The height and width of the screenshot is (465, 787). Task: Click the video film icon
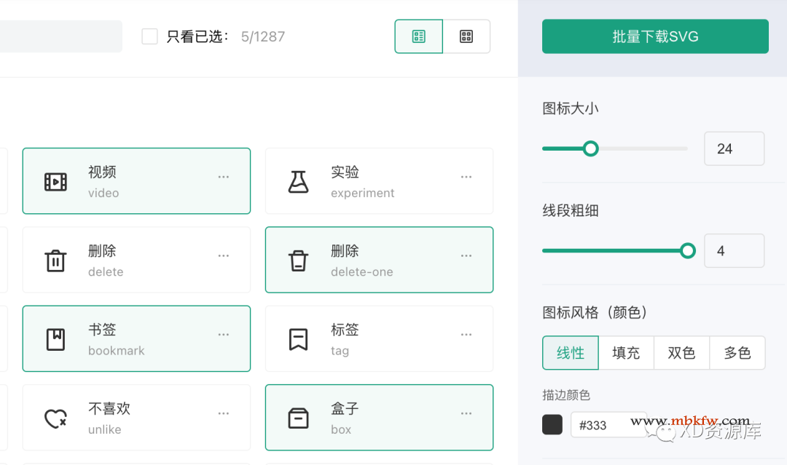coord(55,182)
